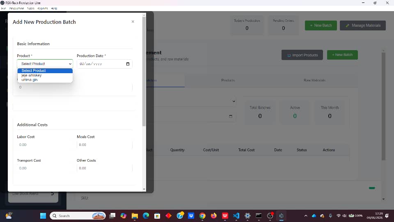This screenshot has height=222, width=394.
Task: Choose ultima gin from product list
Action: [45, 80]
